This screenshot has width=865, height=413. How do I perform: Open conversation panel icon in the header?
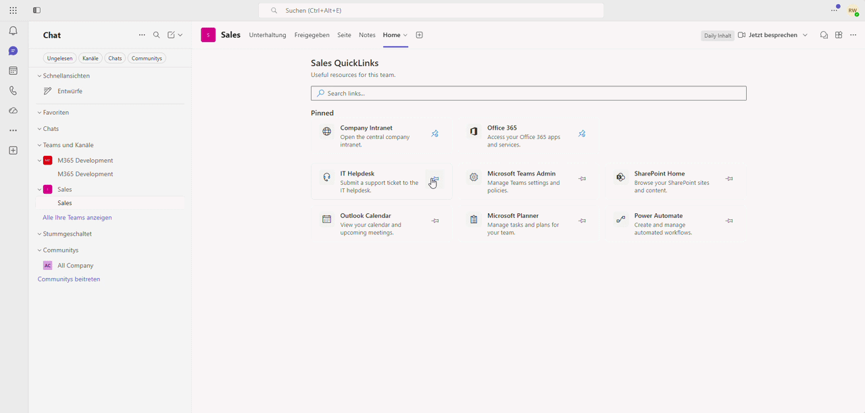coord(824,35)
